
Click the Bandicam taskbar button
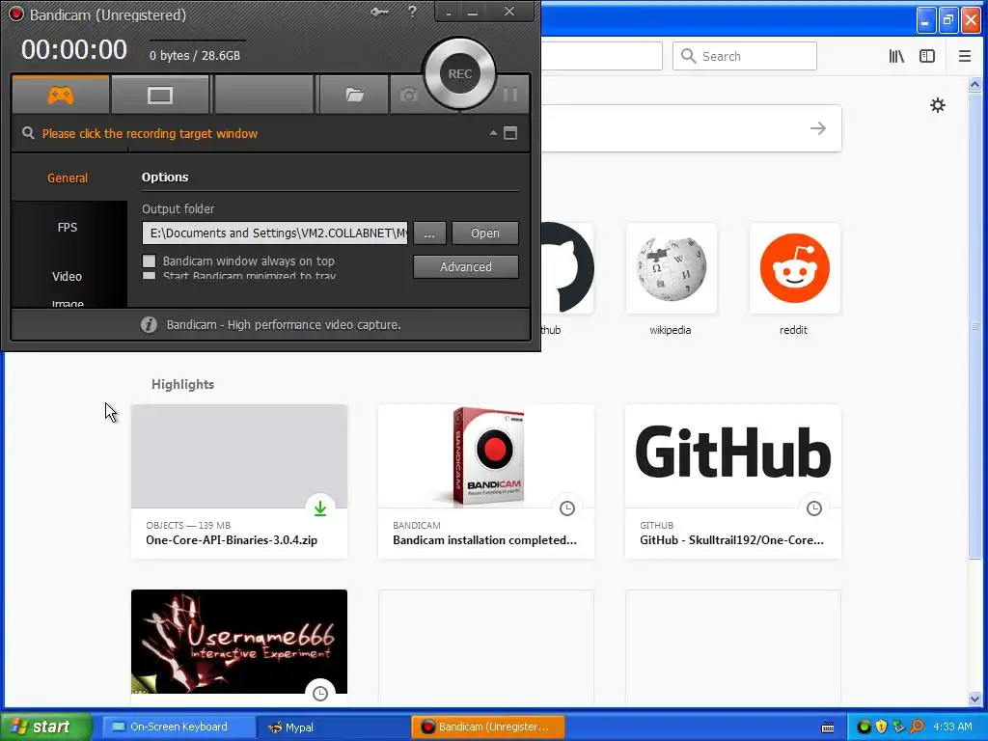[487, 727]
